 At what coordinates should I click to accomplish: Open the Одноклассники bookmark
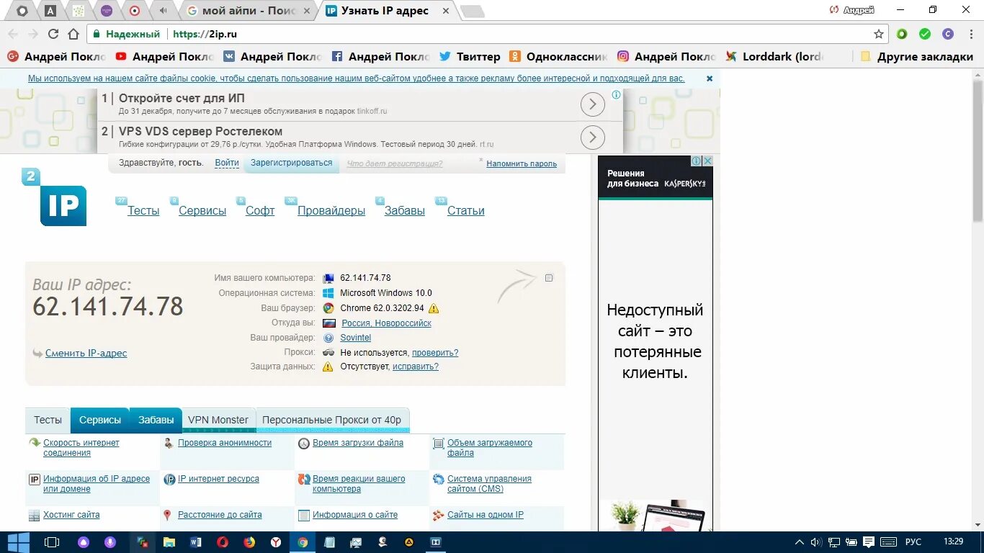pyautogui.click(x=558, y=56)
